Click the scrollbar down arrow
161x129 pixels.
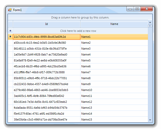tap(150, 120)
